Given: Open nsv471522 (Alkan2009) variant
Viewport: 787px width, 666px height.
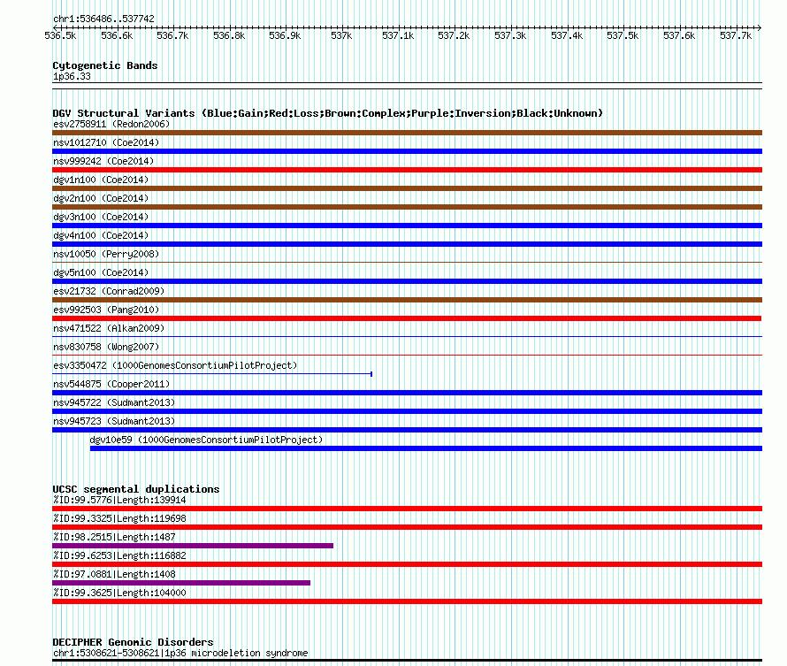Looking at the screenshot, I should [x=109, y=328].
